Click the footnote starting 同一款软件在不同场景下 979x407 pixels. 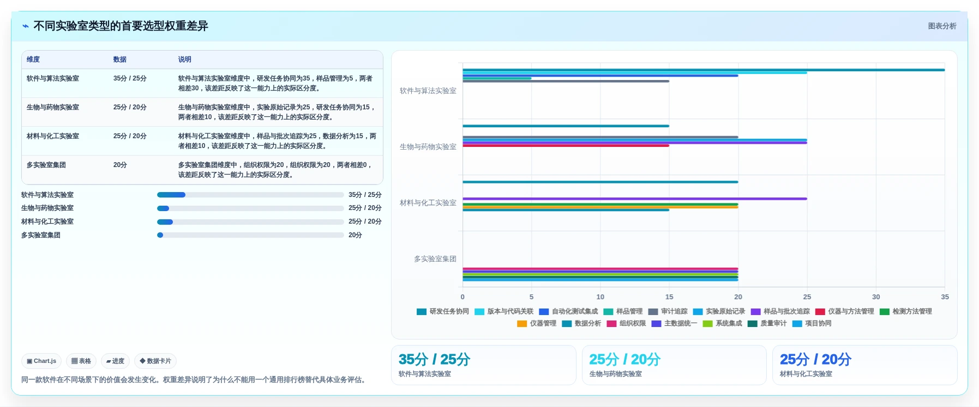coord(195,380)
